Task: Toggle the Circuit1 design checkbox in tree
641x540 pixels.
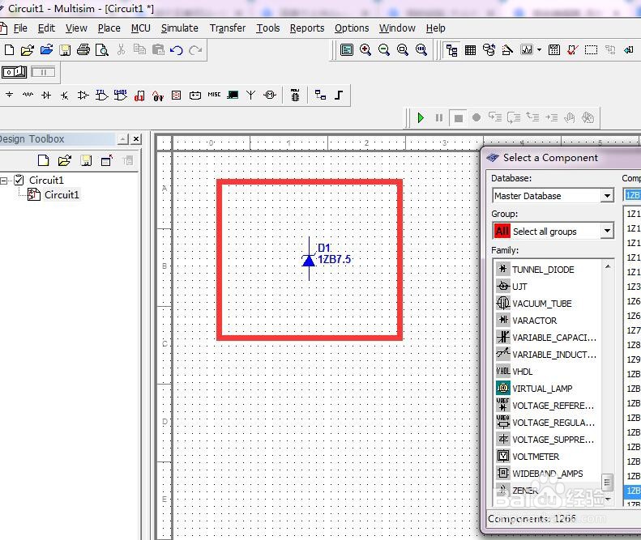Action: (x=19, y=180)
